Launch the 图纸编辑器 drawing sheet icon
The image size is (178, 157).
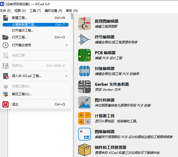[85, 134]
